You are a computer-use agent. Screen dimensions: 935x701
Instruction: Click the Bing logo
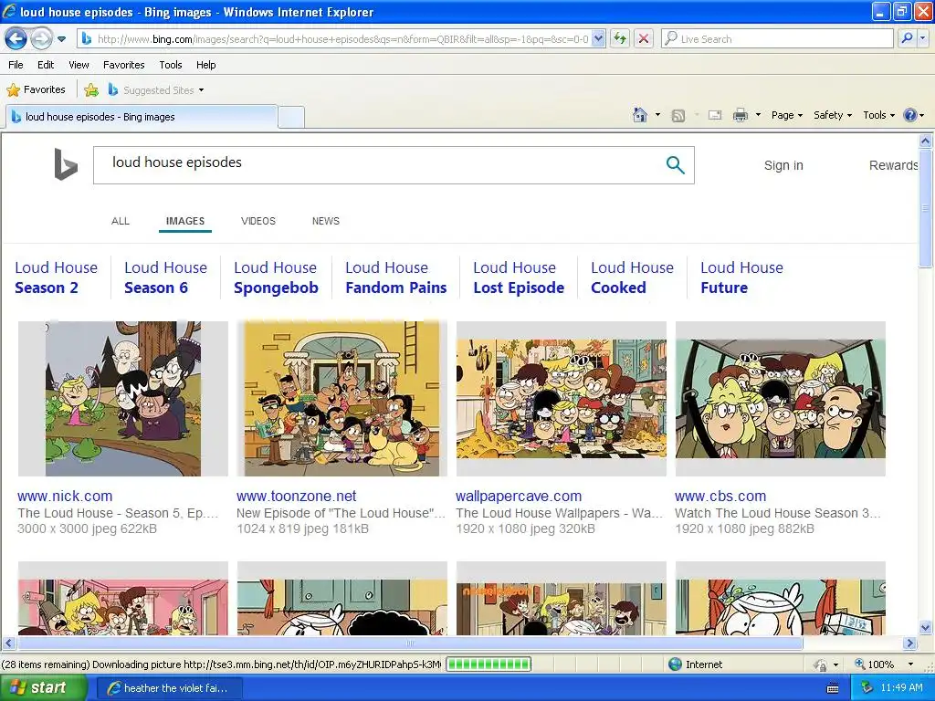(x=66, y=164)
